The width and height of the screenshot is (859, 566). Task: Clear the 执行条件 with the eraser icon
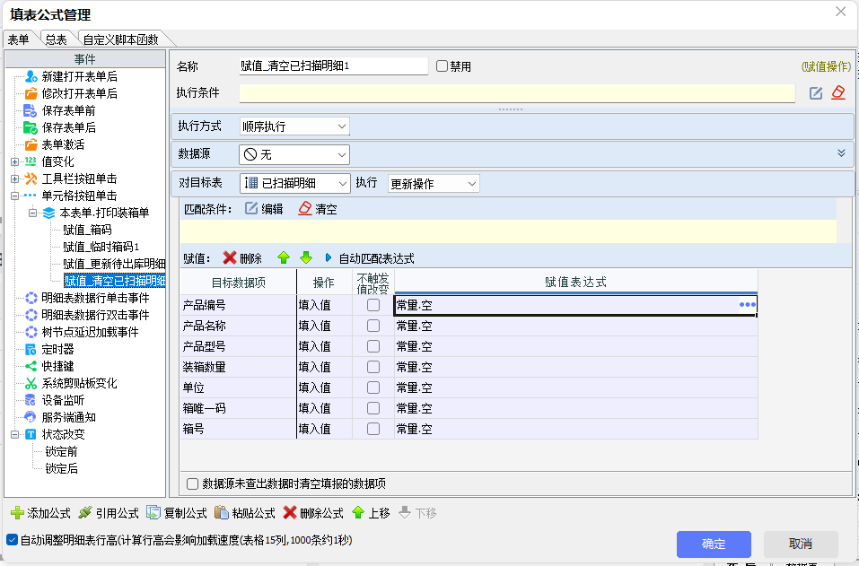[x=838, y=92]
